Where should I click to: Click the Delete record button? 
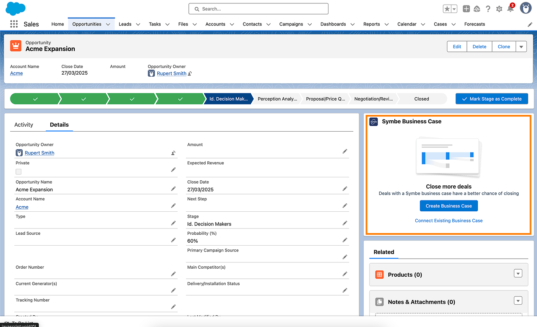480,47
